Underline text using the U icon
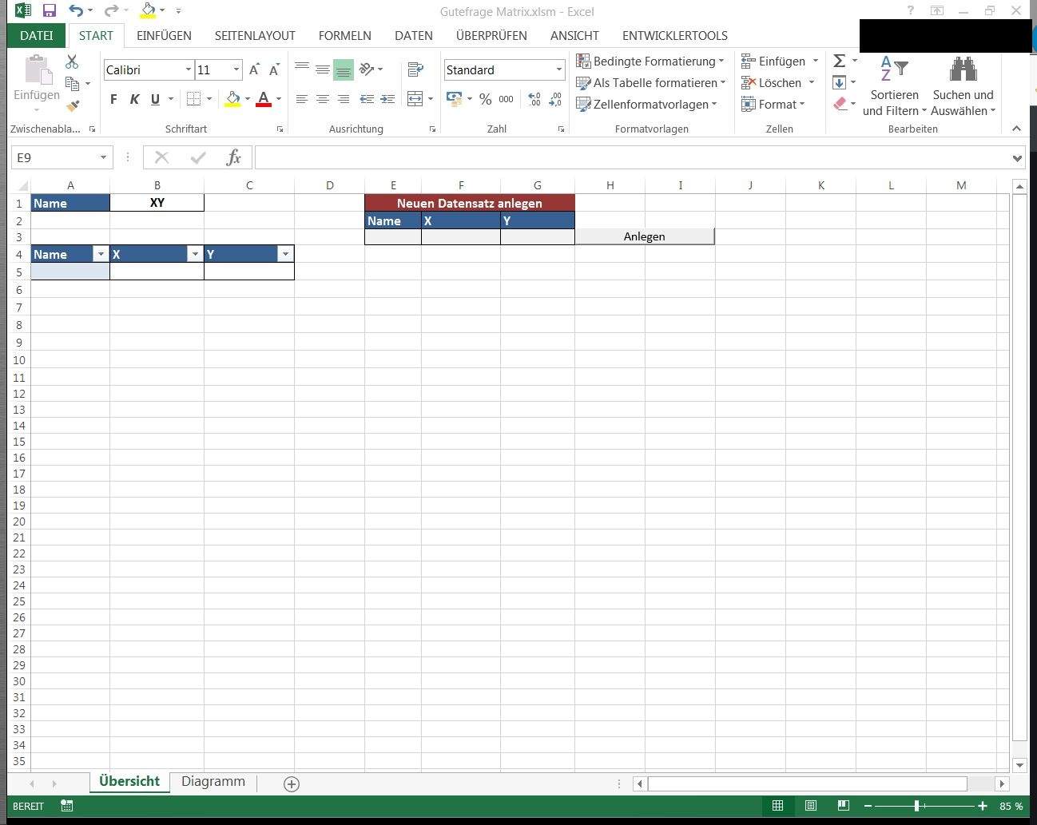Image resolution: width=1037 pixels, height=825 pixels. tap(154, 99)
